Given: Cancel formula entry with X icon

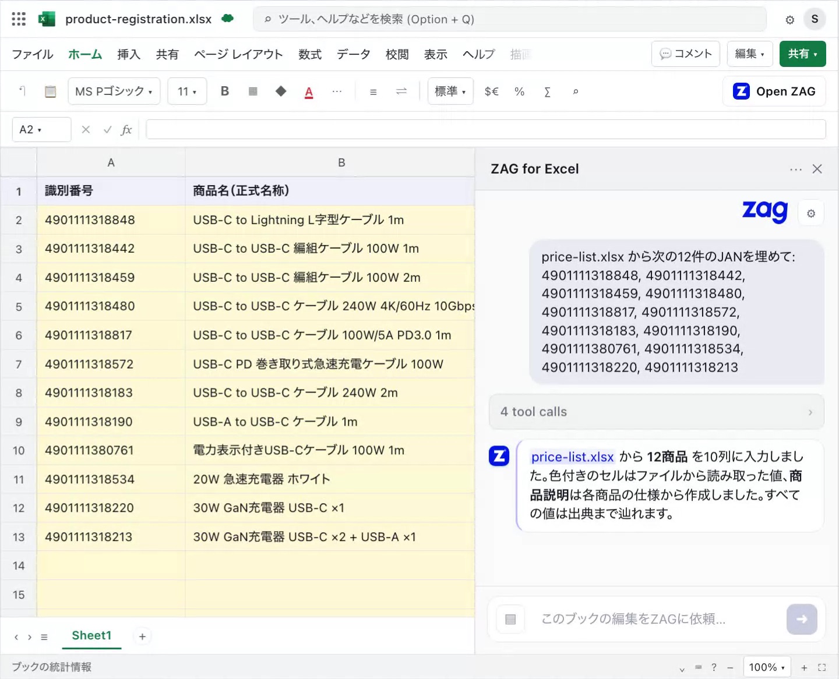Looking at the screenshot, I should (x=86, y=129).
